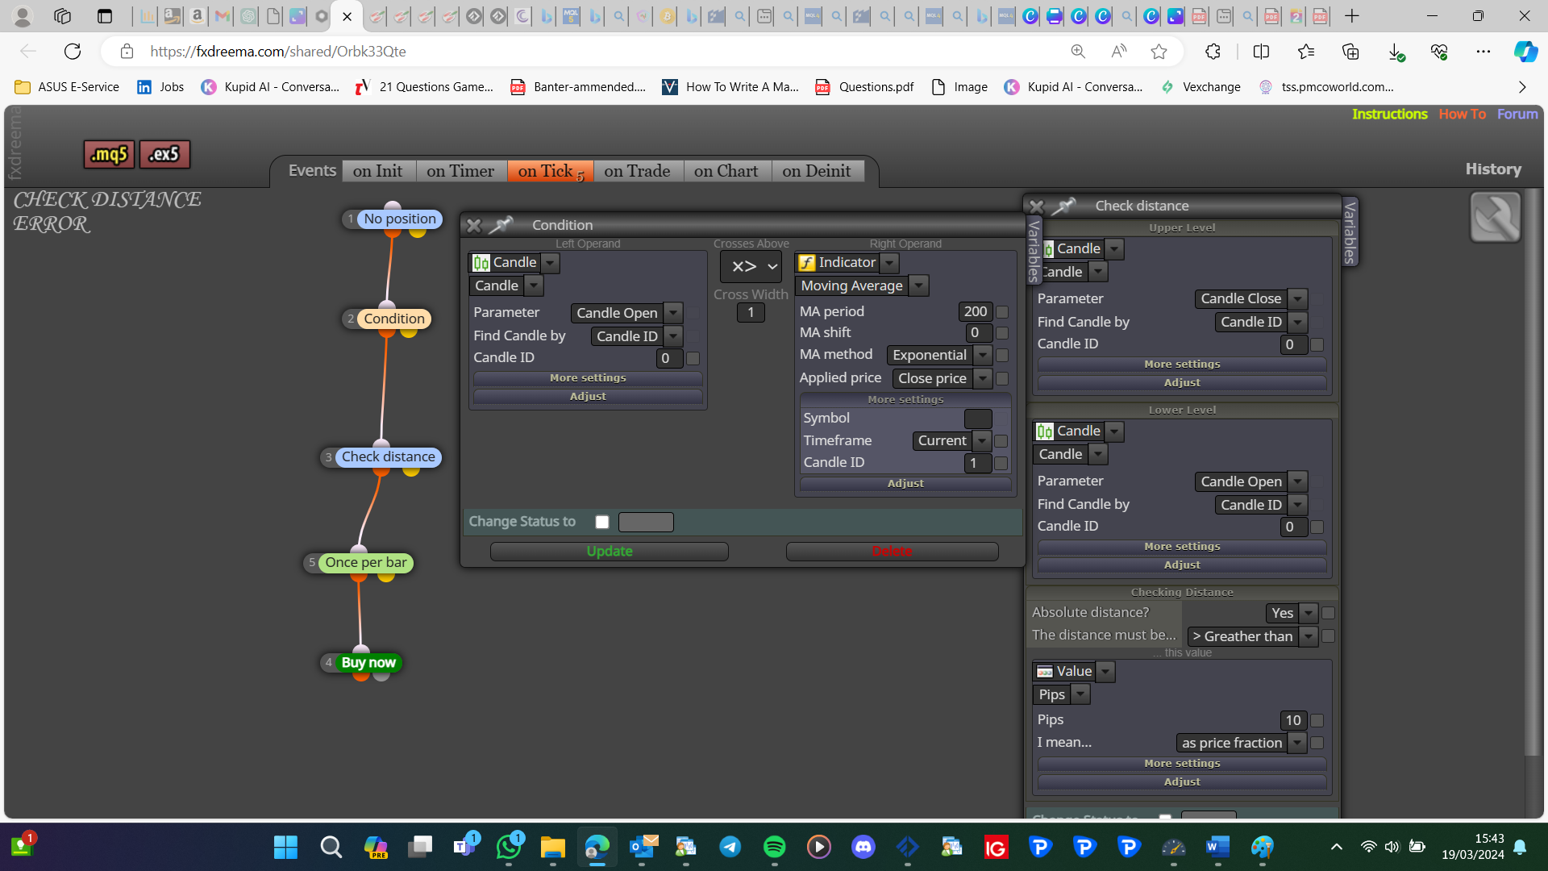Open the Instructions link
Screen dimensions: 1548x871
coord(1390,115)
